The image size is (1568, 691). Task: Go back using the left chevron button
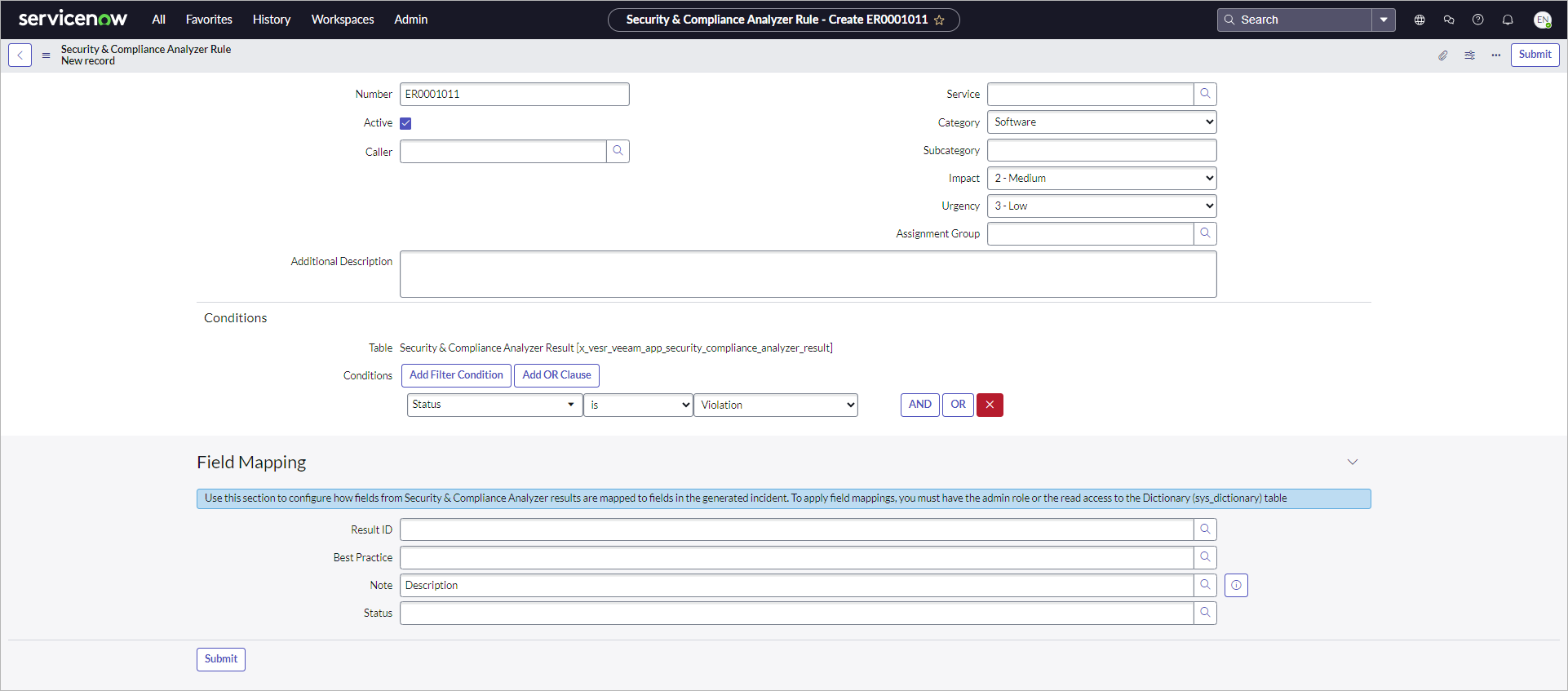pos(20,55)
